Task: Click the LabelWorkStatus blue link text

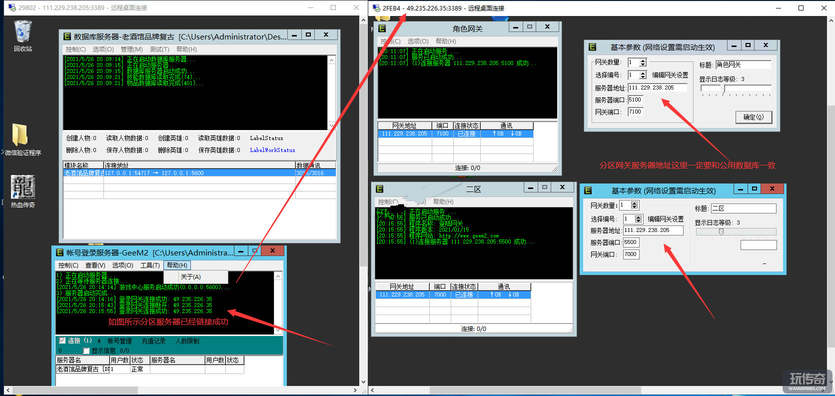Action: tap(272, 150)
